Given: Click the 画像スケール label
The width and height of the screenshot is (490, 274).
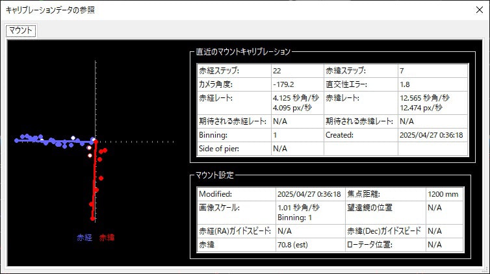Looking at the screenshot, I should [x=219, y=208].
